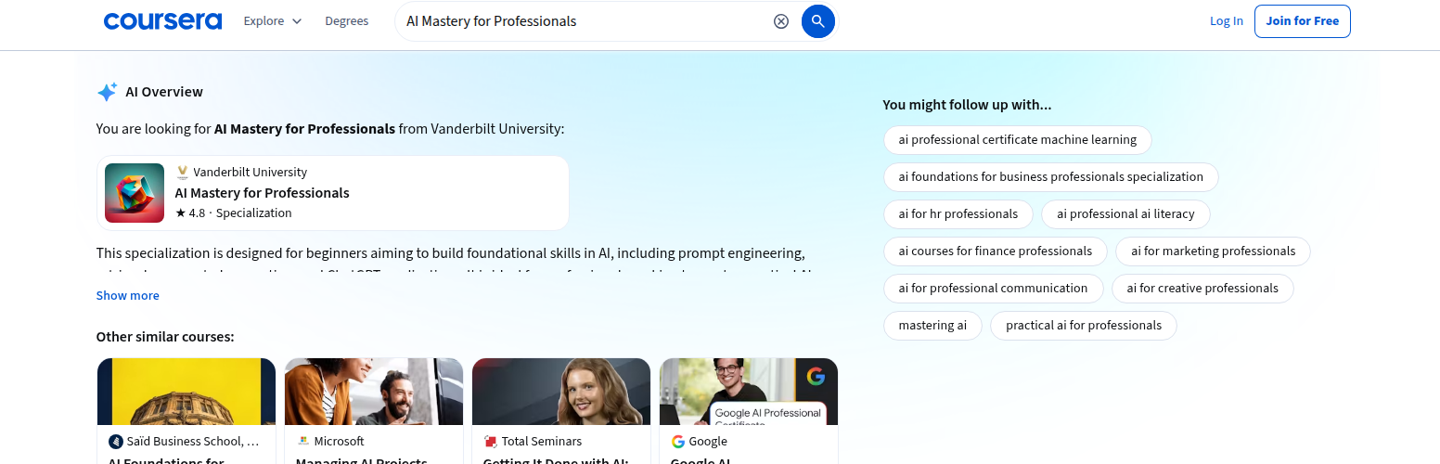Viewport: 1440px width, 464px height.
Task: Click the 4.8 Specialization rating text
Action: [x=233, y=213]
